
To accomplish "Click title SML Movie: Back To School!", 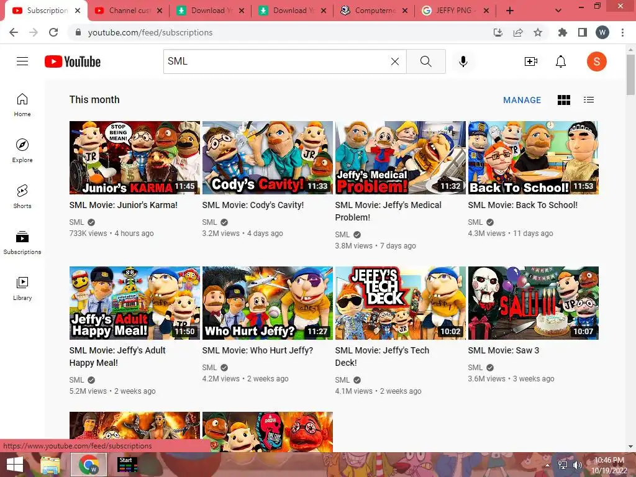I will [522, 205].
